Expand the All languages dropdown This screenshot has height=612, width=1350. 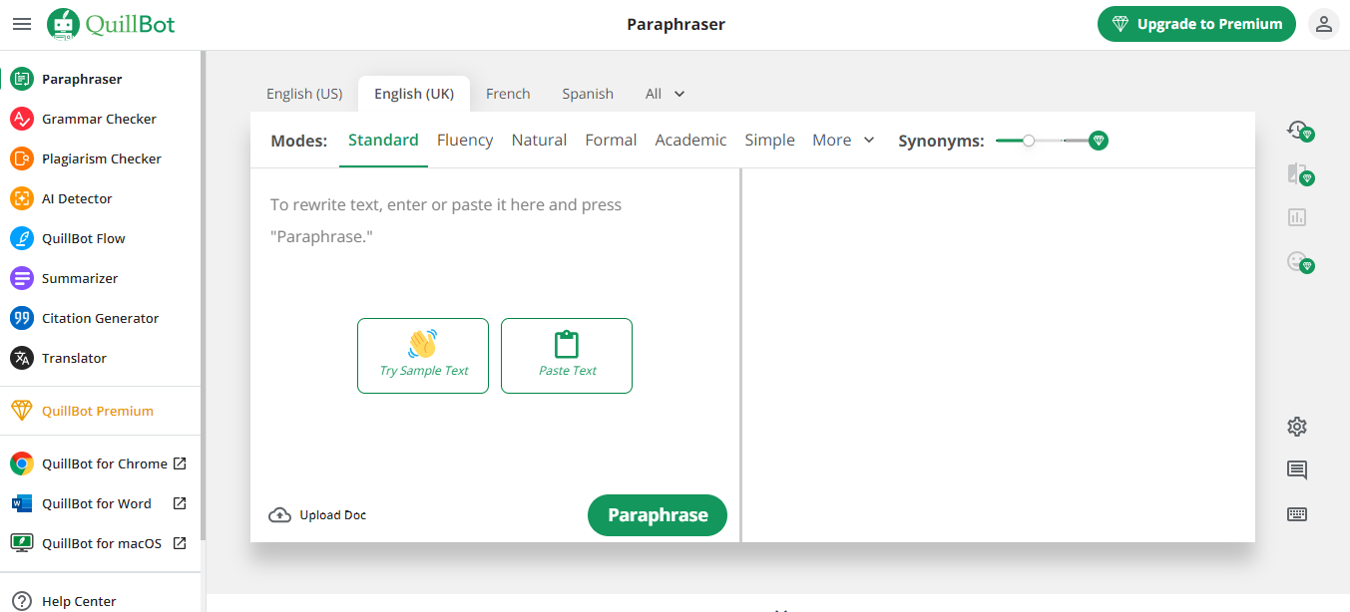pyautogui.click(x=666, y=94)
